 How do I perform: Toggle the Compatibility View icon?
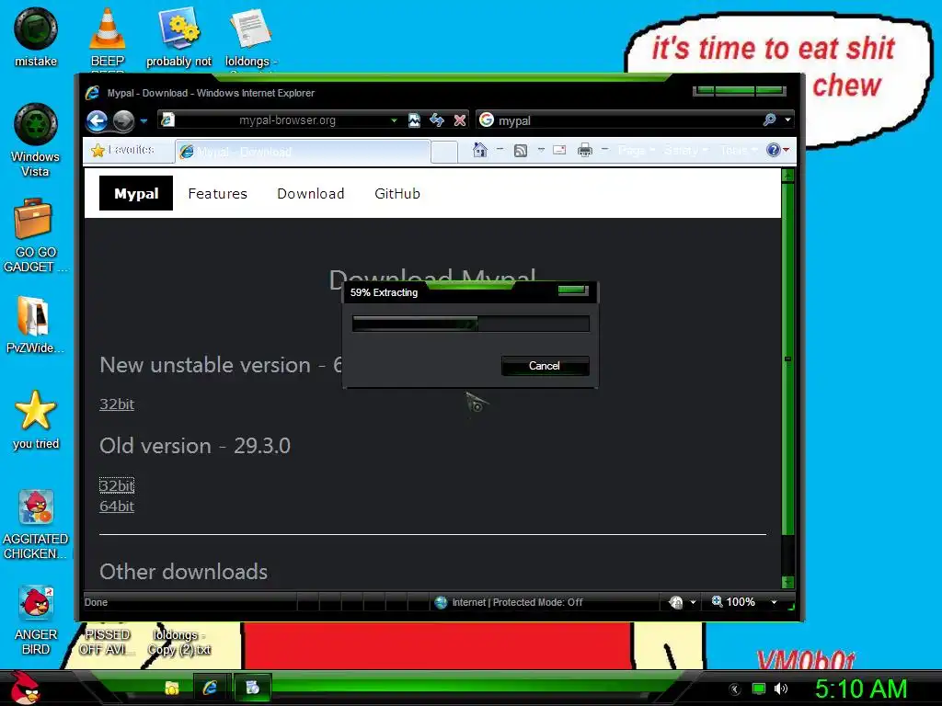pyautogui.click(x=414, y=120)
